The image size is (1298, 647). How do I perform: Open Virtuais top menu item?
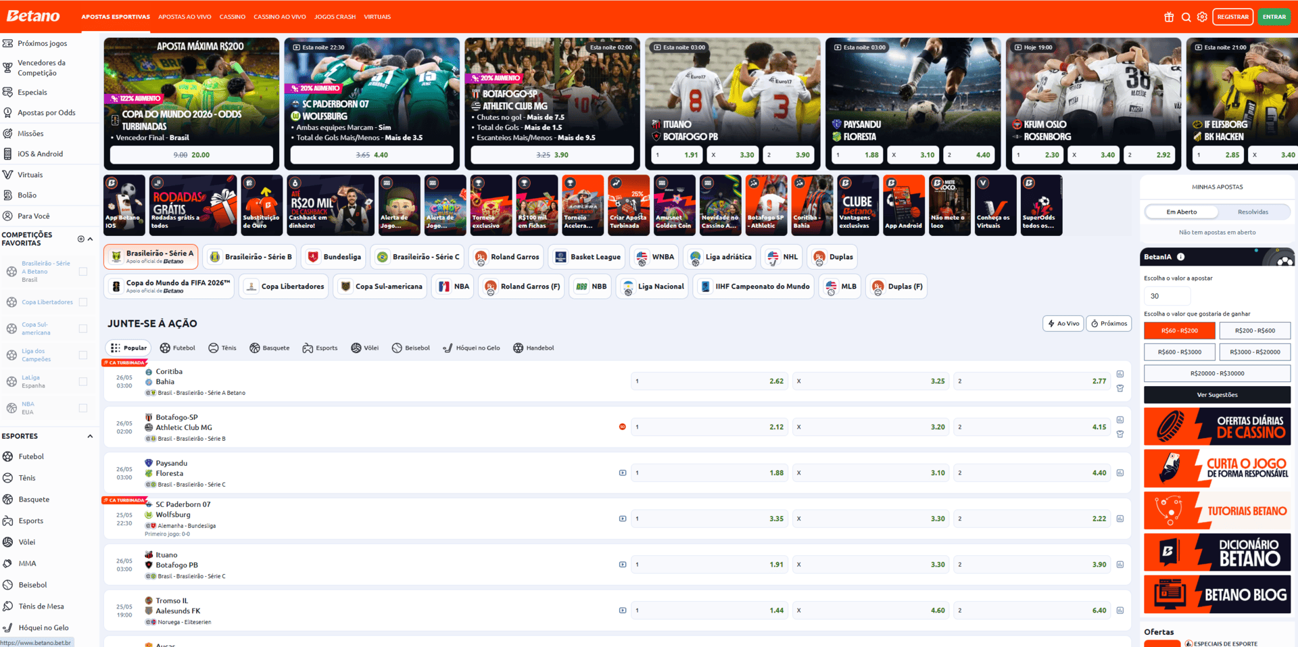(377, 17)
